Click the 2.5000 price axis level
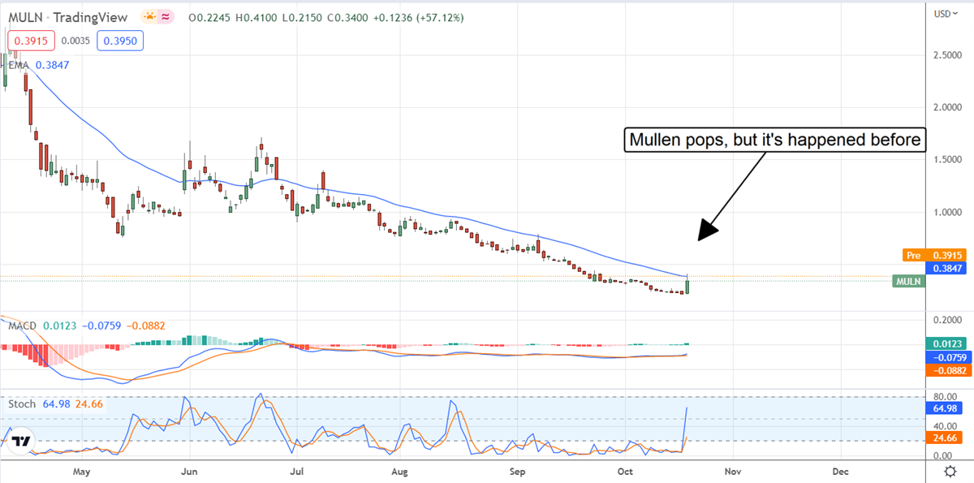The image size is (974, 483). click(x=948, y=55)
